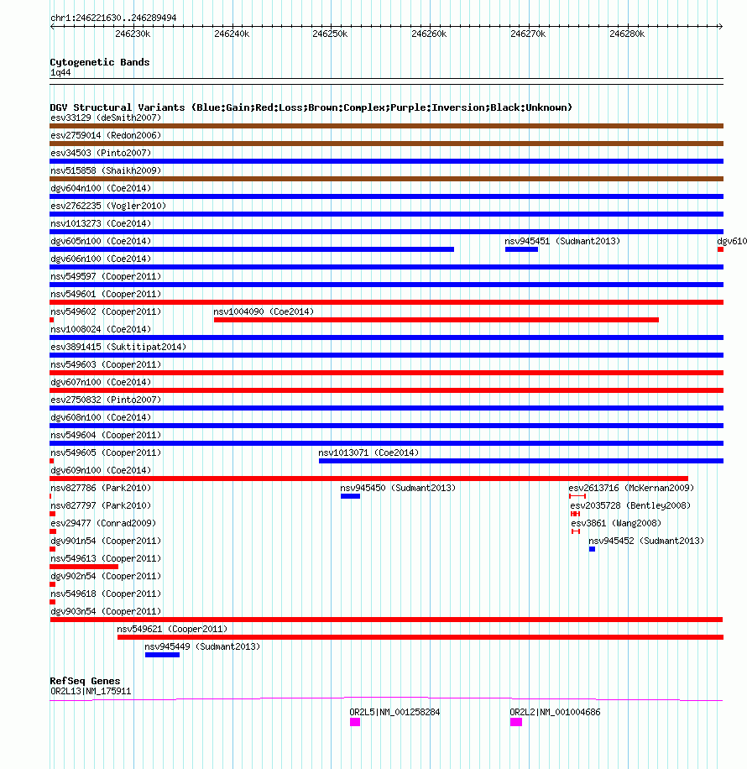
Task: Click nsv945450 (Sudmant2013) label
Action: tap(399, 489)
